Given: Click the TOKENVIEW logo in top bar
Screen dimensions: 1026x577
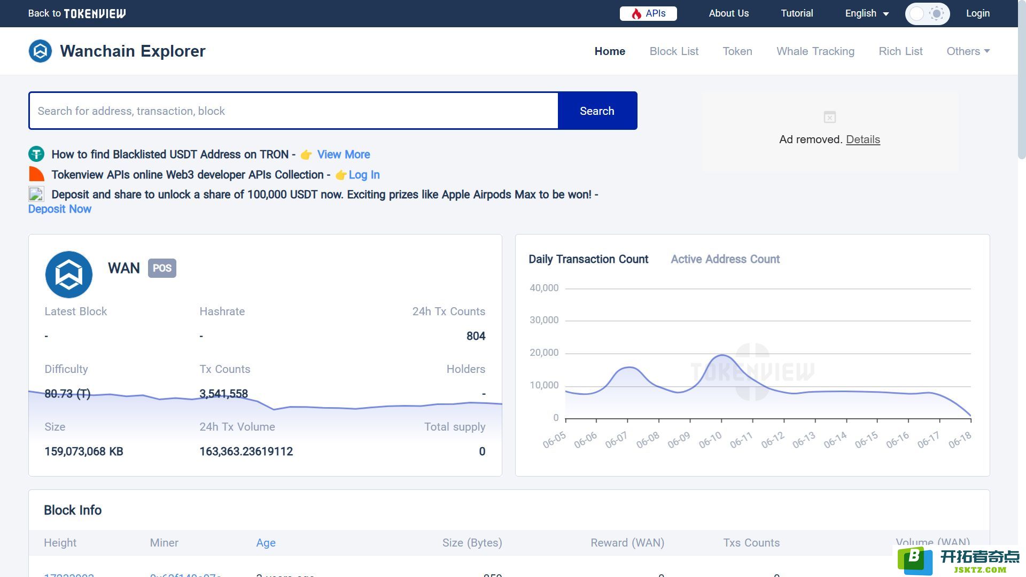Looking at the screenshot, I should tap(95, 13).
